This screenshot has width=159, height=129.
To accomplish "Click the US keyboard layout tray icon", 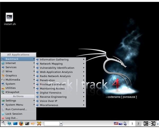I will coord(116,123).
